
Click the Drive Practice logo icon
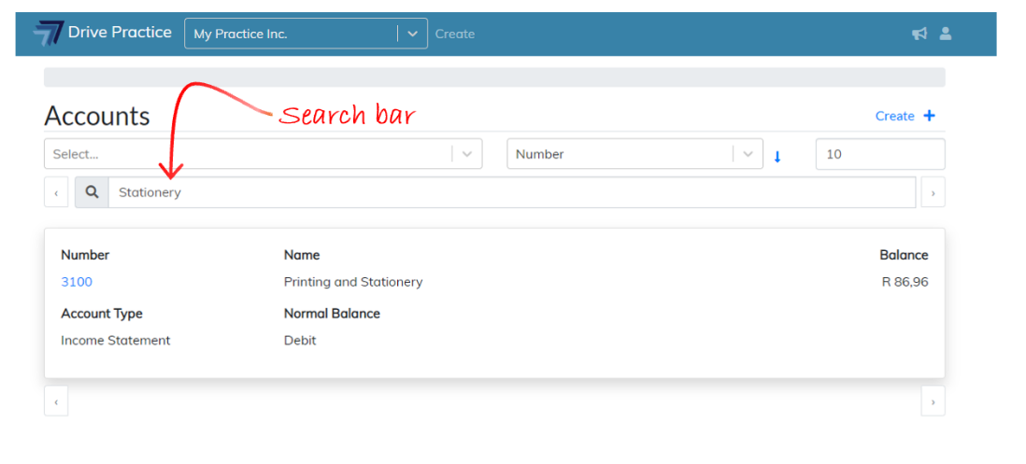coord(47,34)
